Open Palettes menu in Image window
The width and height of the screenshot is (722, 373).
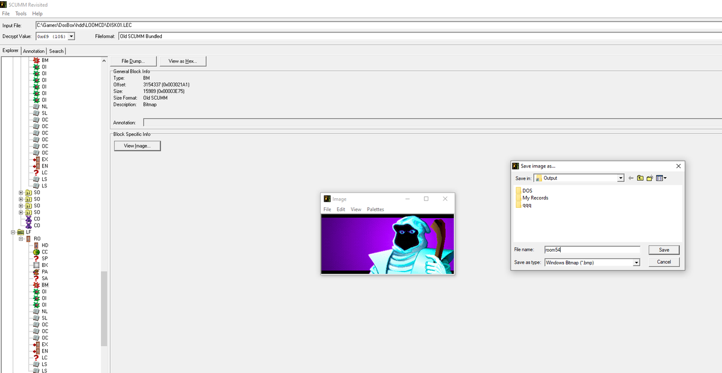click(x=375, y=209)
